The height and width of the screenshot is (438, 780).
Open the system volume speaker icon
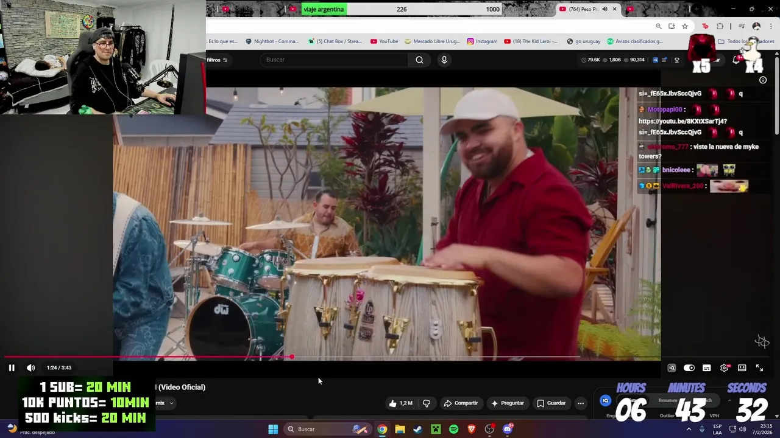tap(742, 429)
